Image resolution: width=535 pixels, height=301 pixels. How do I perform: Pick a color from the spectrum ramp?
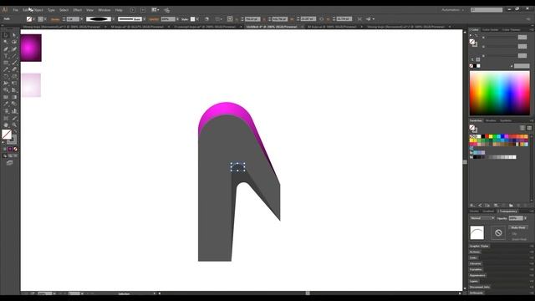point(500,93)
